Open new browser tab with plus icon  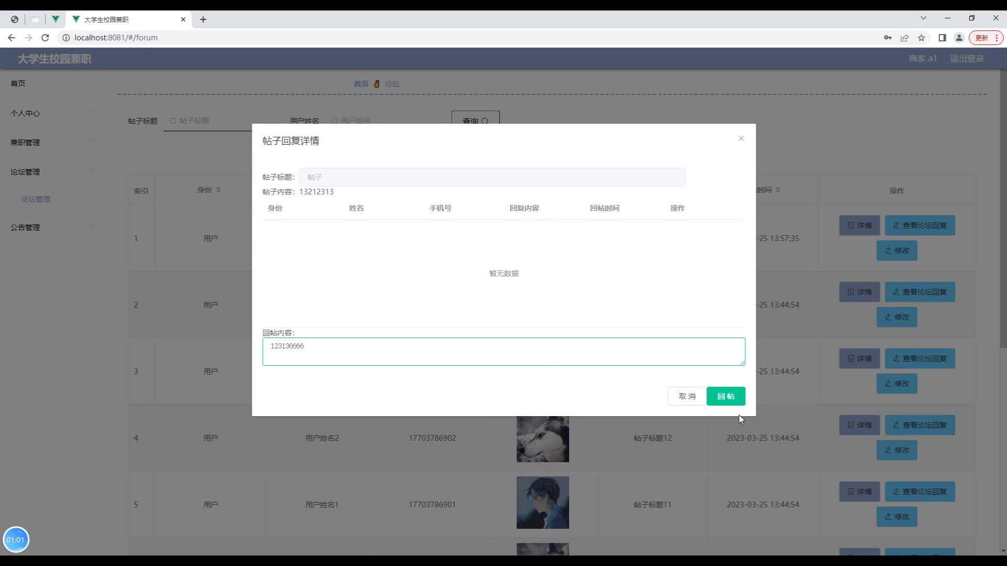203,19
